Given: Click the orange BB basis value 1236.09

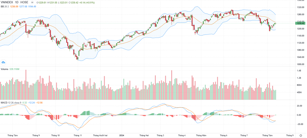Looking at the screenshot, I should [x=14, y=6].
